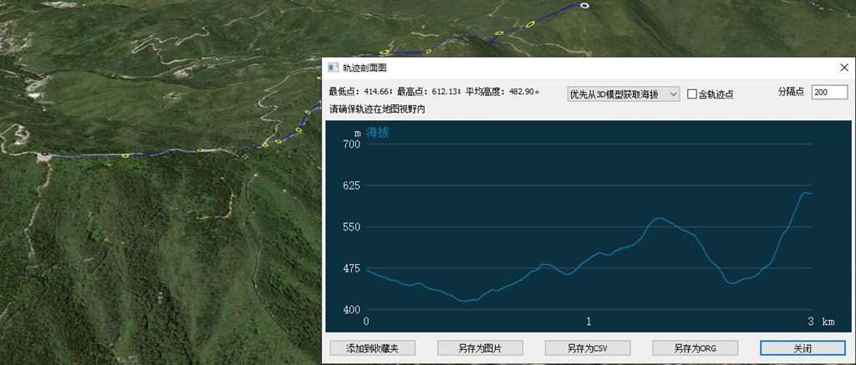Screen dimensions: 856x365
Task: Pick the yellow waypoint nearest the track start
Action: point(125,155)
